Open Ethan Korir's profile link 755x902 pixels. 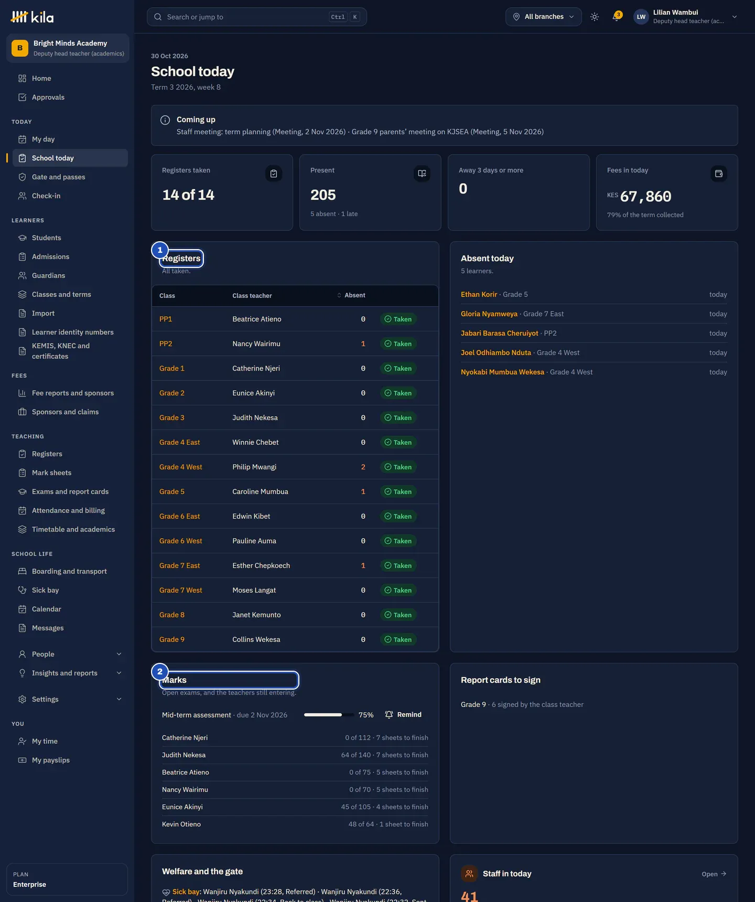tap(479, 294)
